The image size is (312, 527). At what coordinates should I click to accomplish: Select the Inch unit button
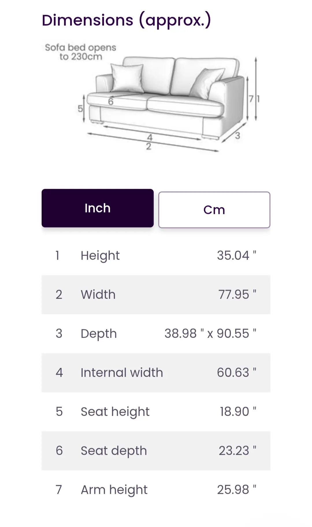click(x=98, y=208)
